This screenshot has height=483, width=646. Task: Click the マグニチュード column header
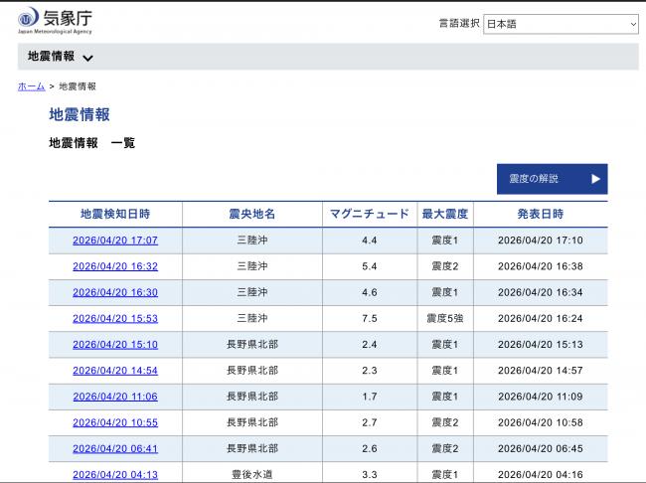369,214
